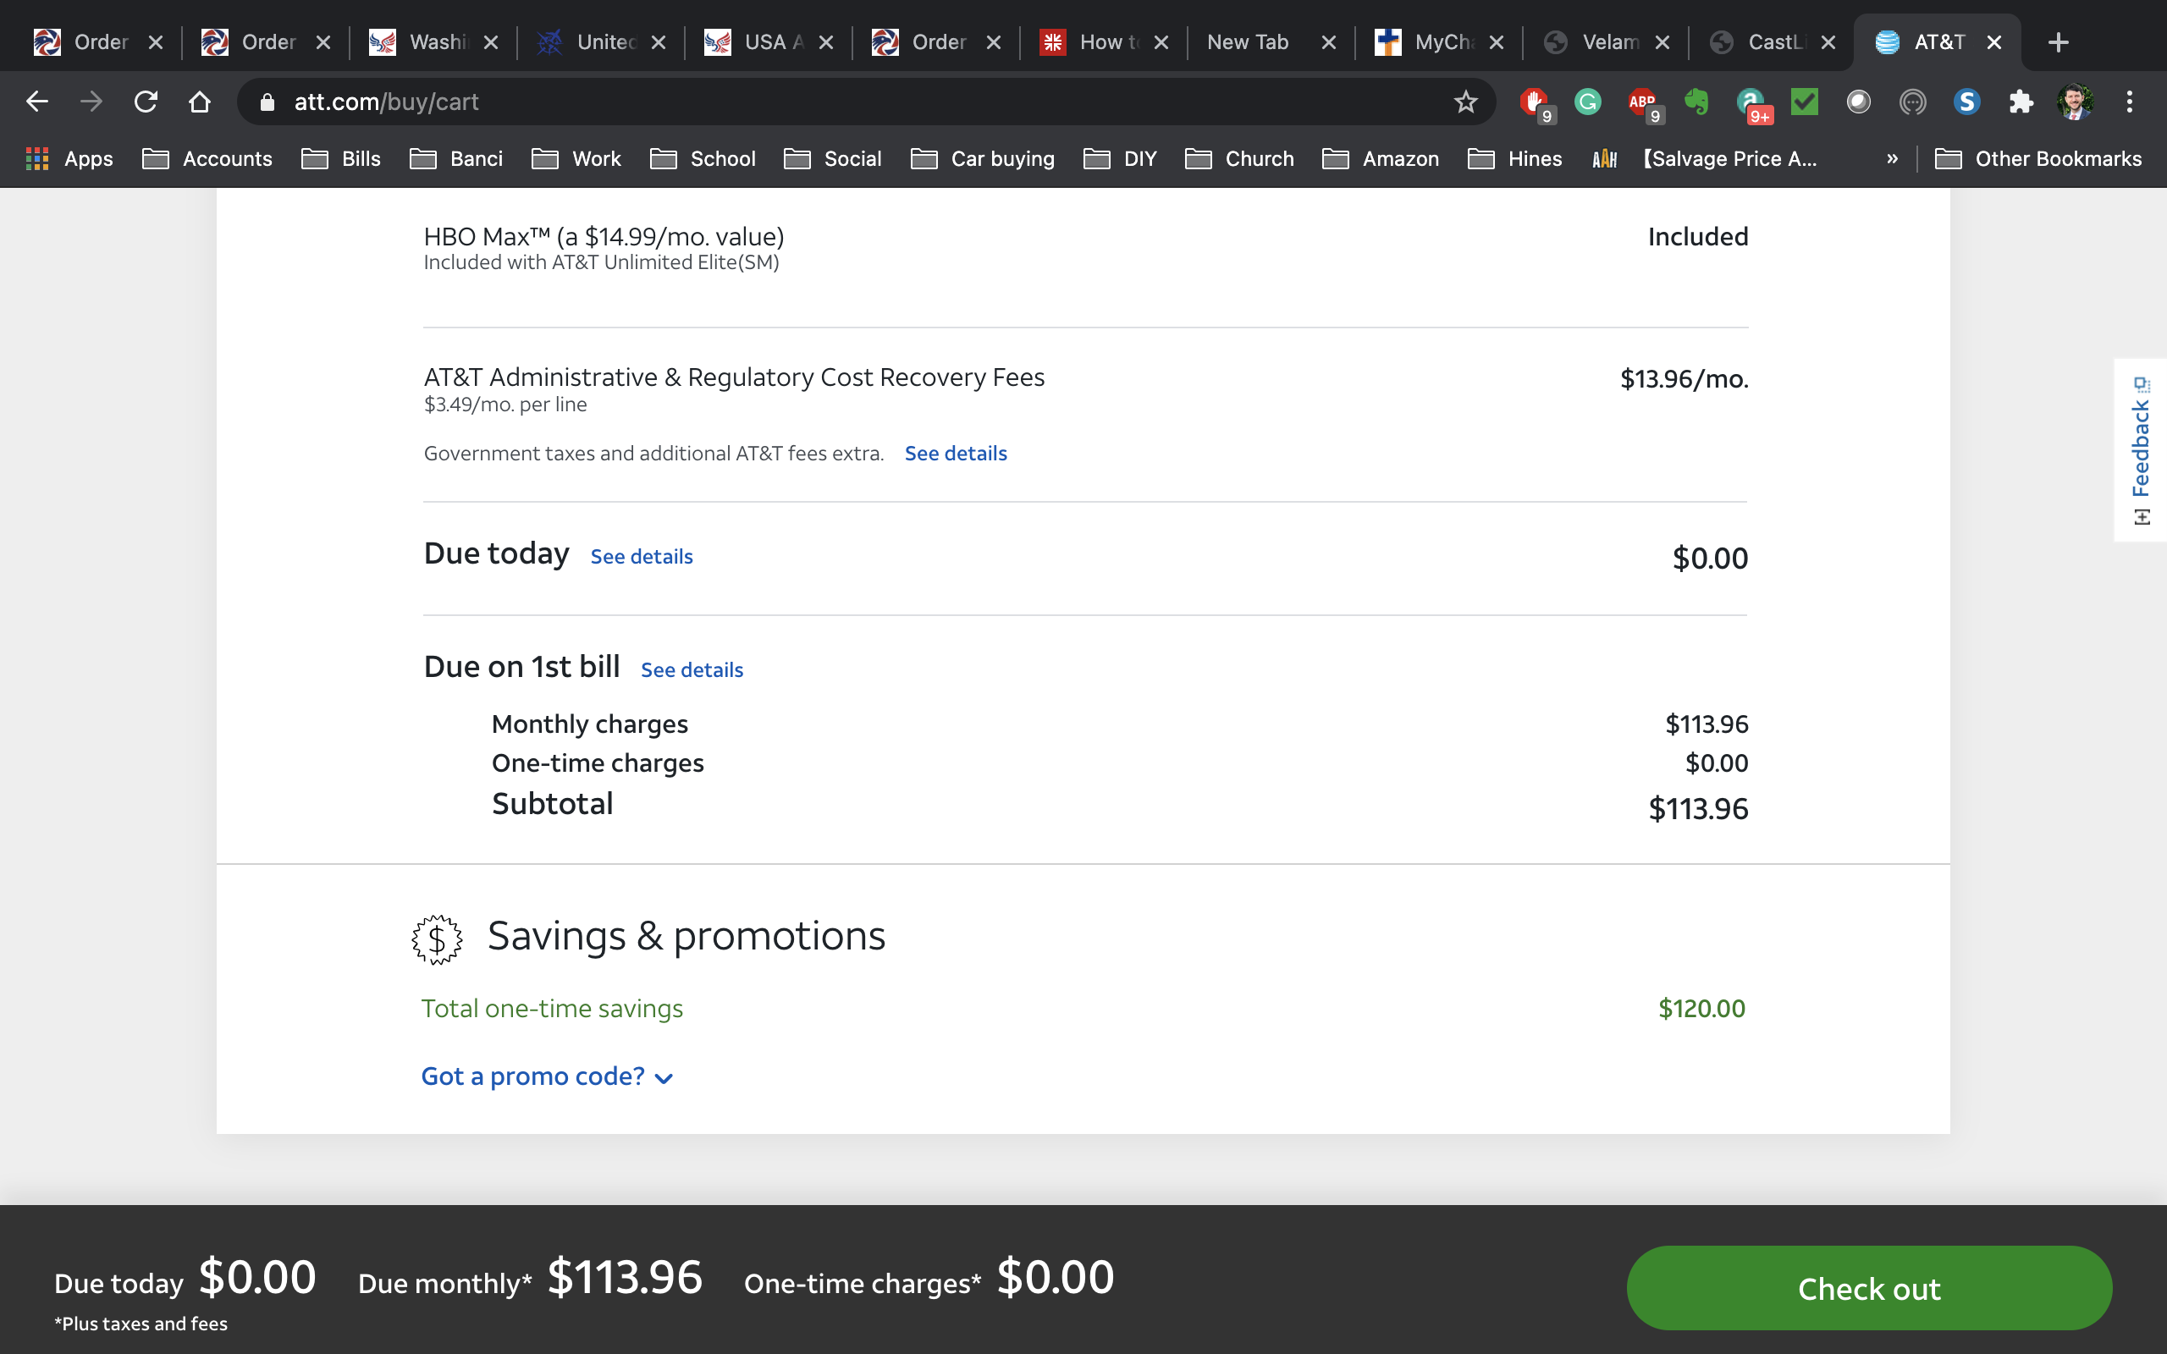This screenshot has height=1354, width=2167.
Task: Click the green Check out button
Action: pos(1869,1288)
